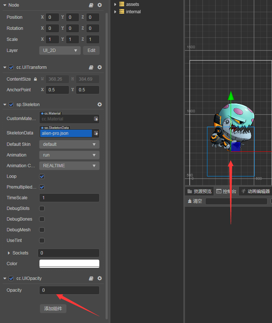Image resolution: width=272 pixels, height=323 pixels.
Task: Open Animation Cache Mode REALTIME dropdown
Action: (69, 166)
